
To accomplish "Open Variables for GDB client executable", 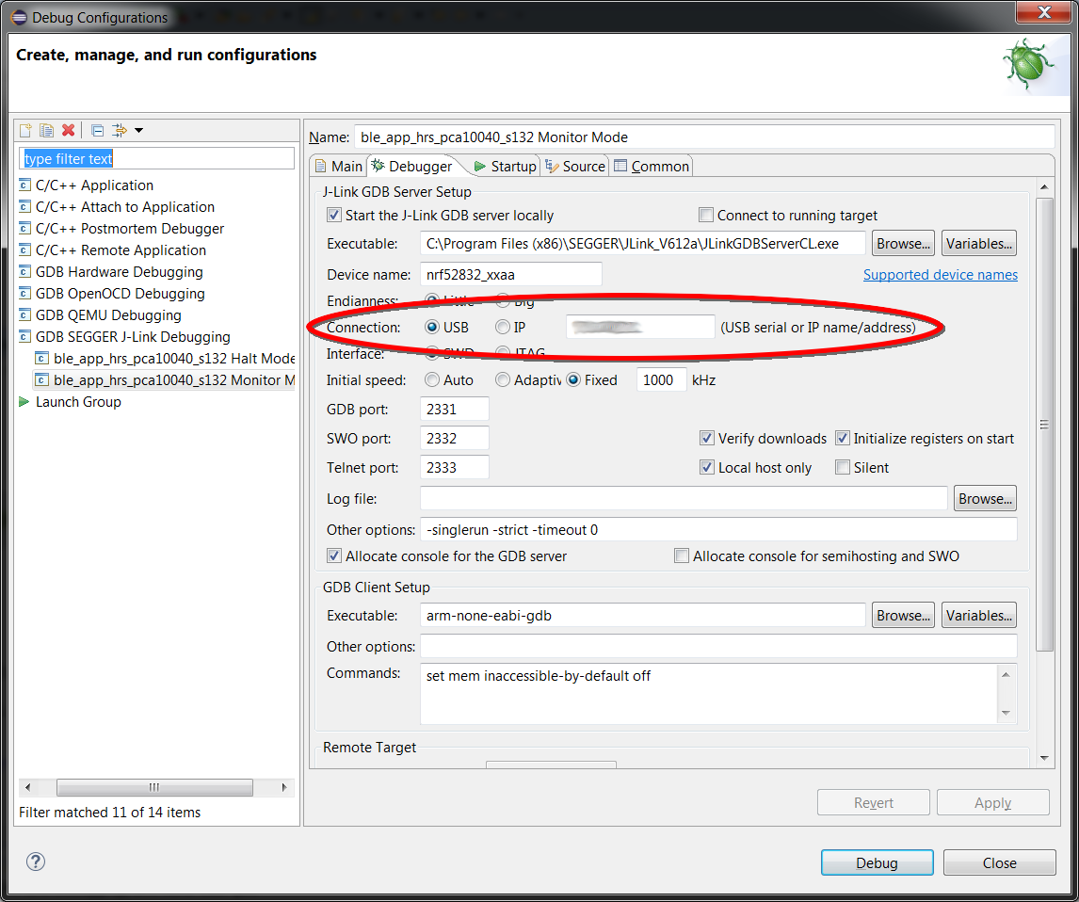I will pos(978,616).
